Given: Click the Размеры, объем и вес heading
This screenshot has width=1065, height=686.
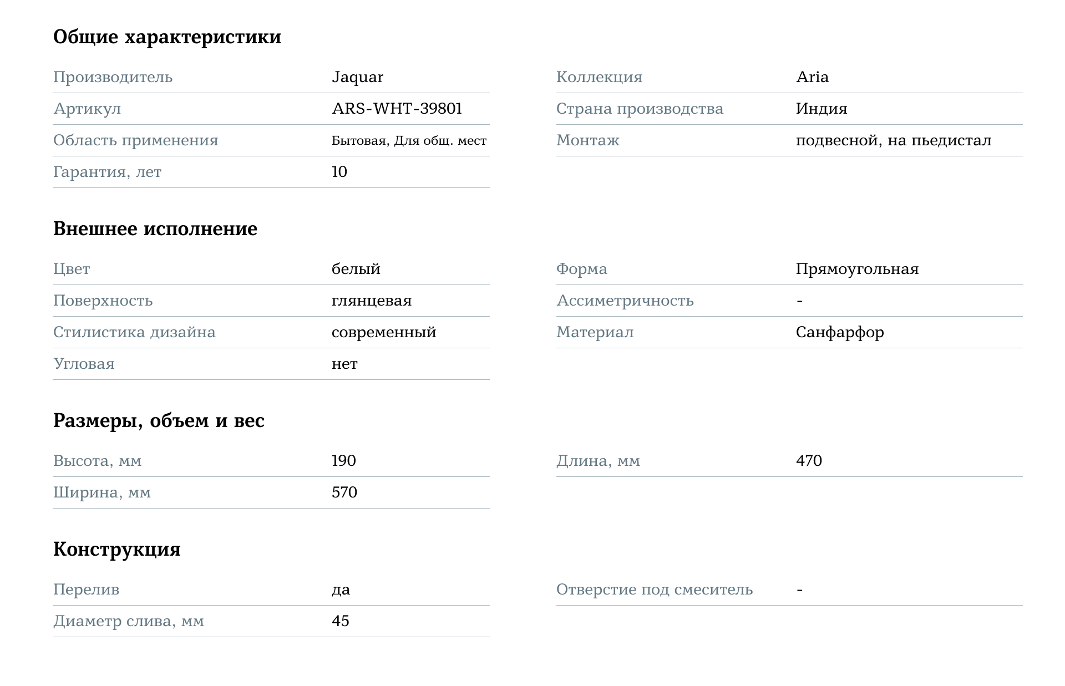Looking at the screenshot, I should (159, 421).
